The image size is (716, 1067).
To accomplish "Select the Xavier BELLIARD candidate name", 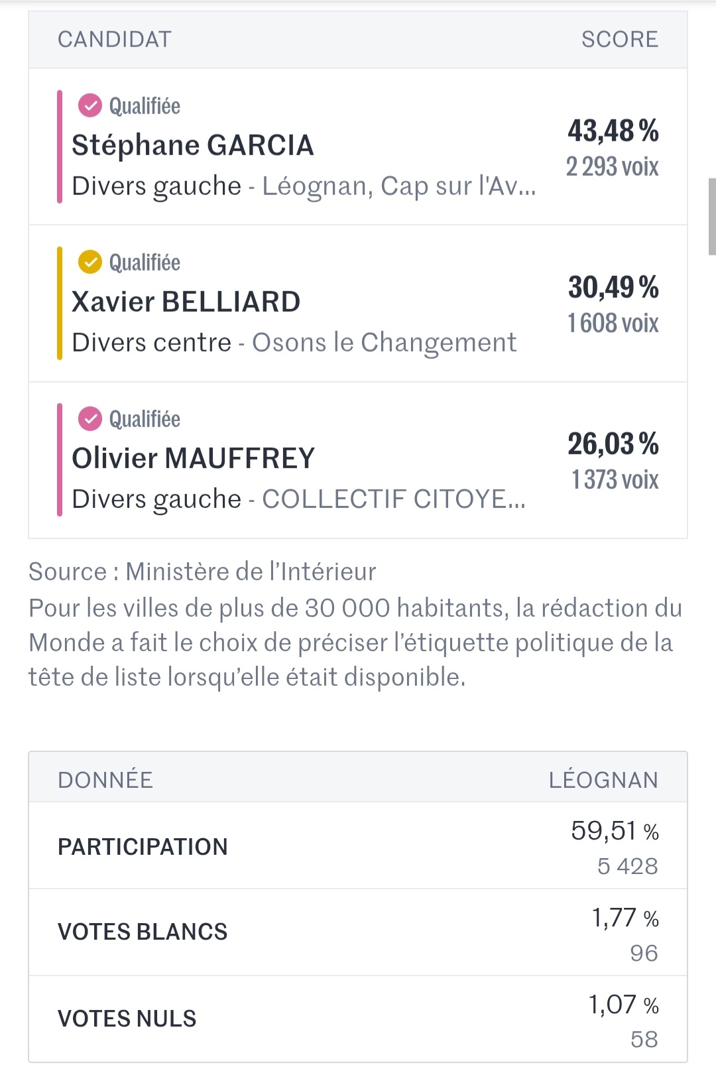I will [186, 302].
